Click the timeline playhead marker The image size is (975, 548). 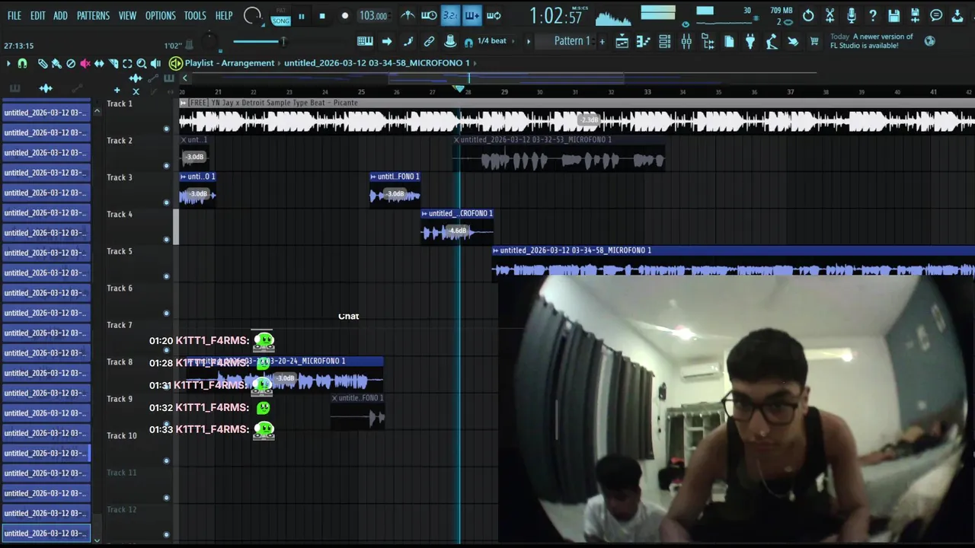[459, 90]
